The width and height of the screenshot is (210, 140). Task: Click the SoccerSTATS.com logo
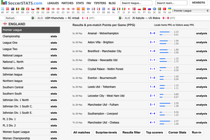pyautogui.click(x=22, y=3)
